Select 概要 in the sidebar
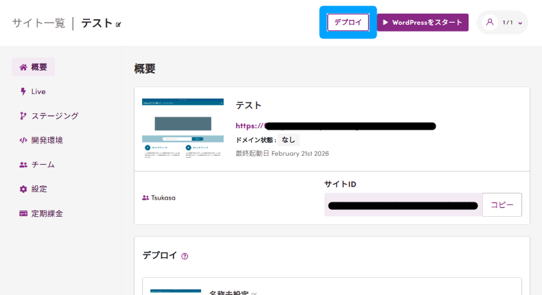Viewport: 542px width, 295px height. click(x=33, y=67)
